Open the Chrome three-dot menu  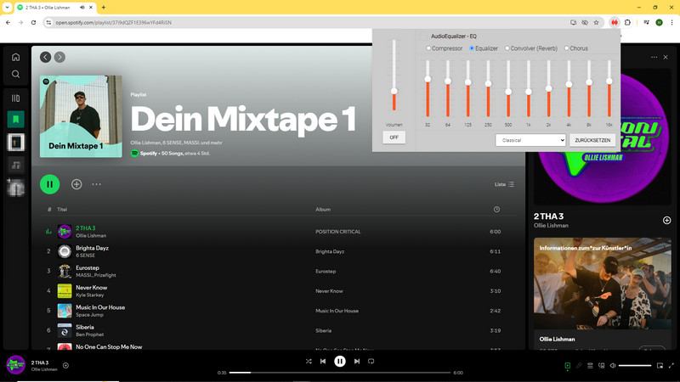671,23
